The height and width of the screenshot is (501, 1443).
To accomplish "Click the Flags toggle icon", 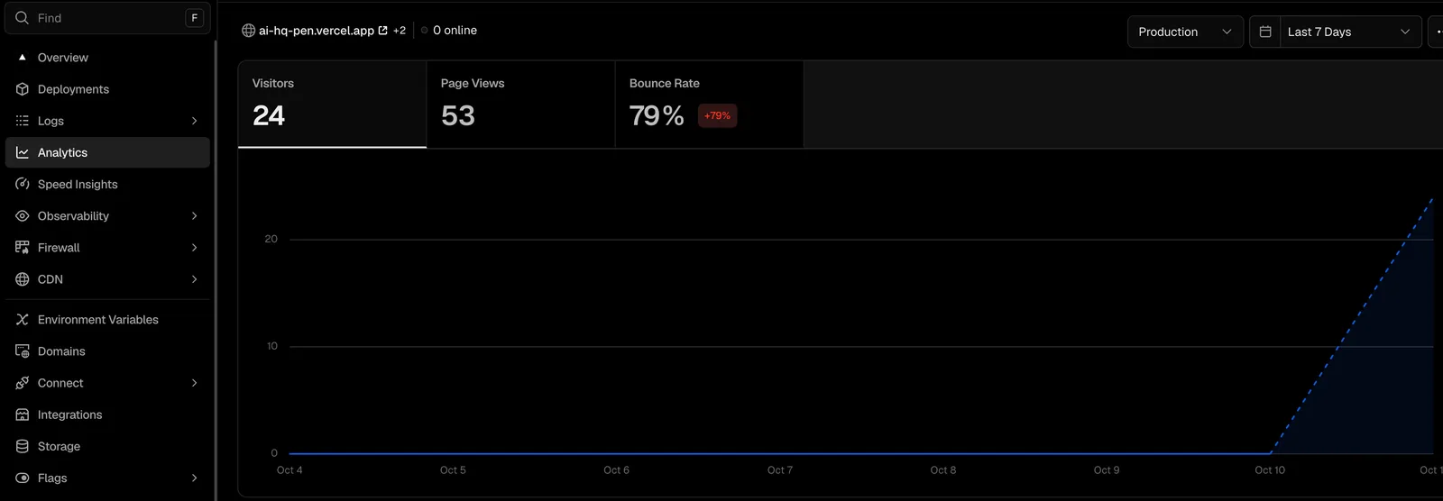I will [x=23, y=478].
